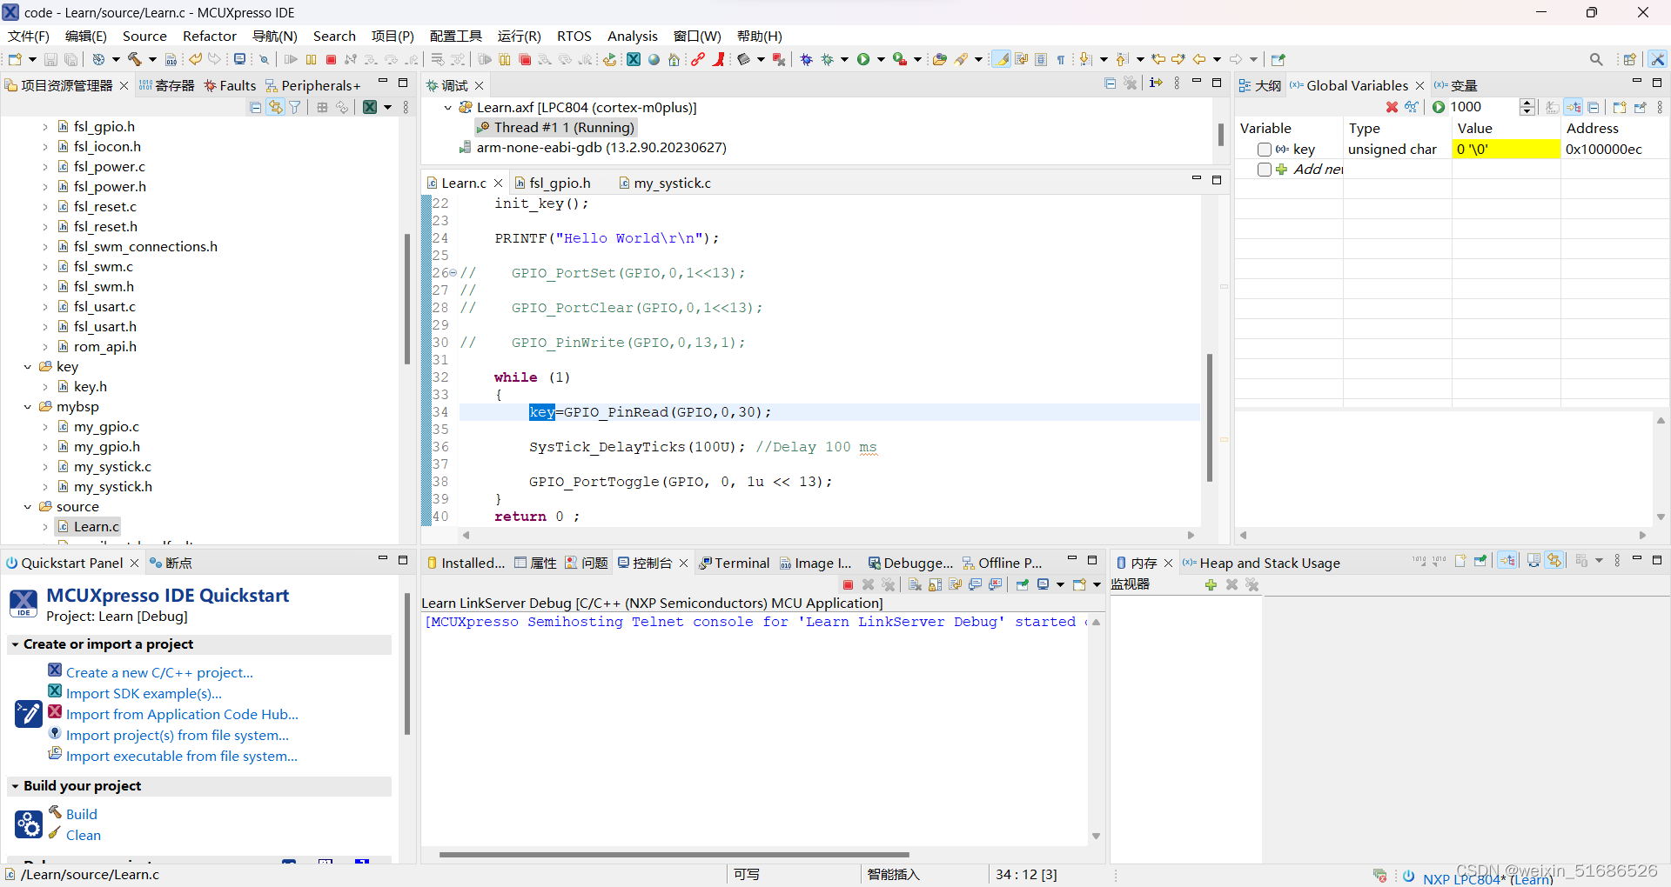
Task: Check the checkbox next to Add new variable row
Action: (x=1265, y=170)
